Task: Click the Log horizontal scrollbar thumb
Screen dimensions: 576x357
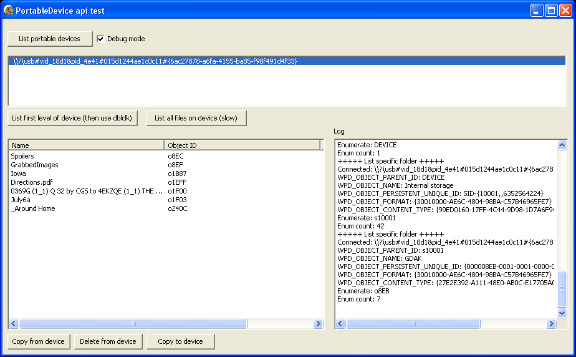Action: [413, 323]
